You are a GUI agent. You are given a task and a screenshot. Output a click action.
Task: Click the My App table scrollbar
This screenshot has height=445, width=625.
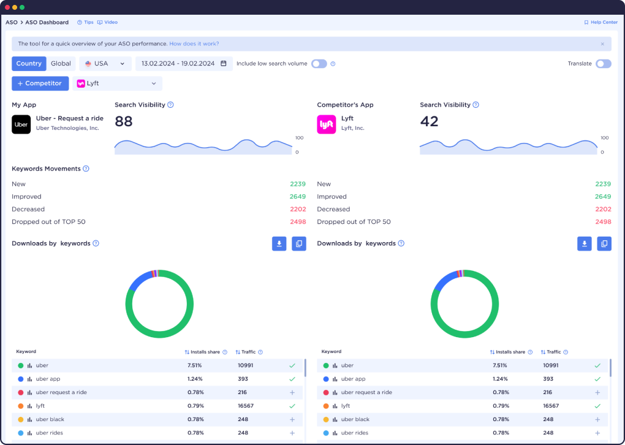305,368
